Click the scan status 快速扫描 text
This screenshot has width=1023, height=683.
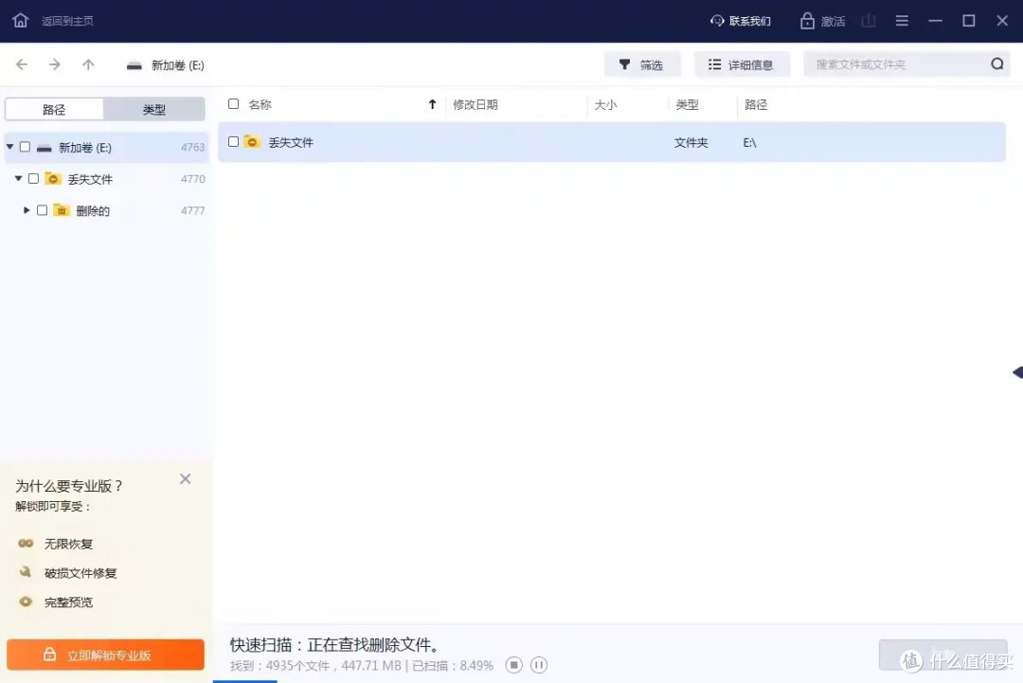(x=336, y=644)
